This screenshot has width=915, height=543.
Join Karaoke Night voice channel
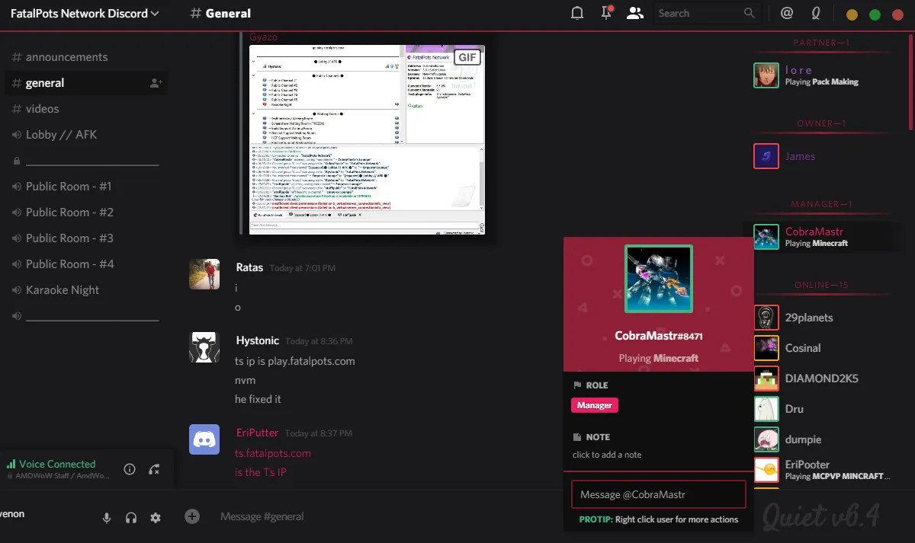(x=85, y=290)
